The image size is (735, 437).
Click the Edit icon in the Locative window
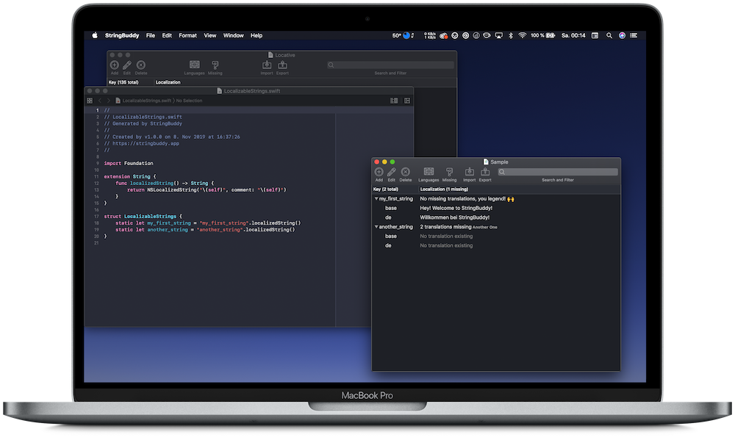[127, 65]
